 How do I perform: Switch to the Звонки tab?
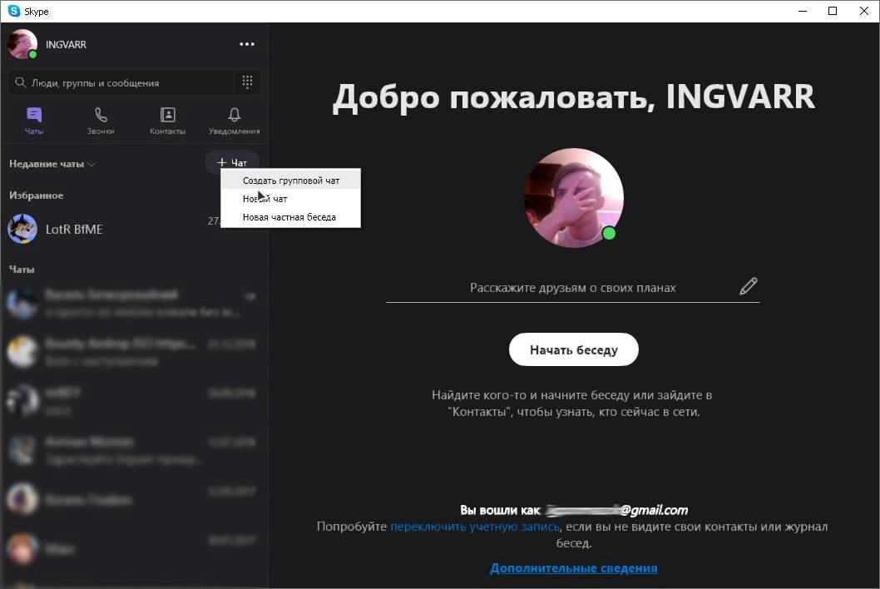tap(101, 121)
